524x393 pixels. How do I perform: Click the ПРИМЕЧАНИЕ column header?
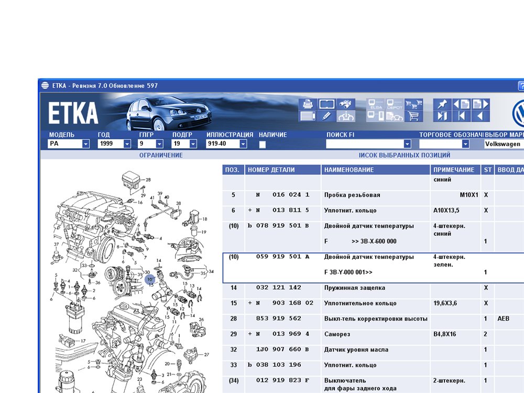pyautogui.click(x=455, y=170)
